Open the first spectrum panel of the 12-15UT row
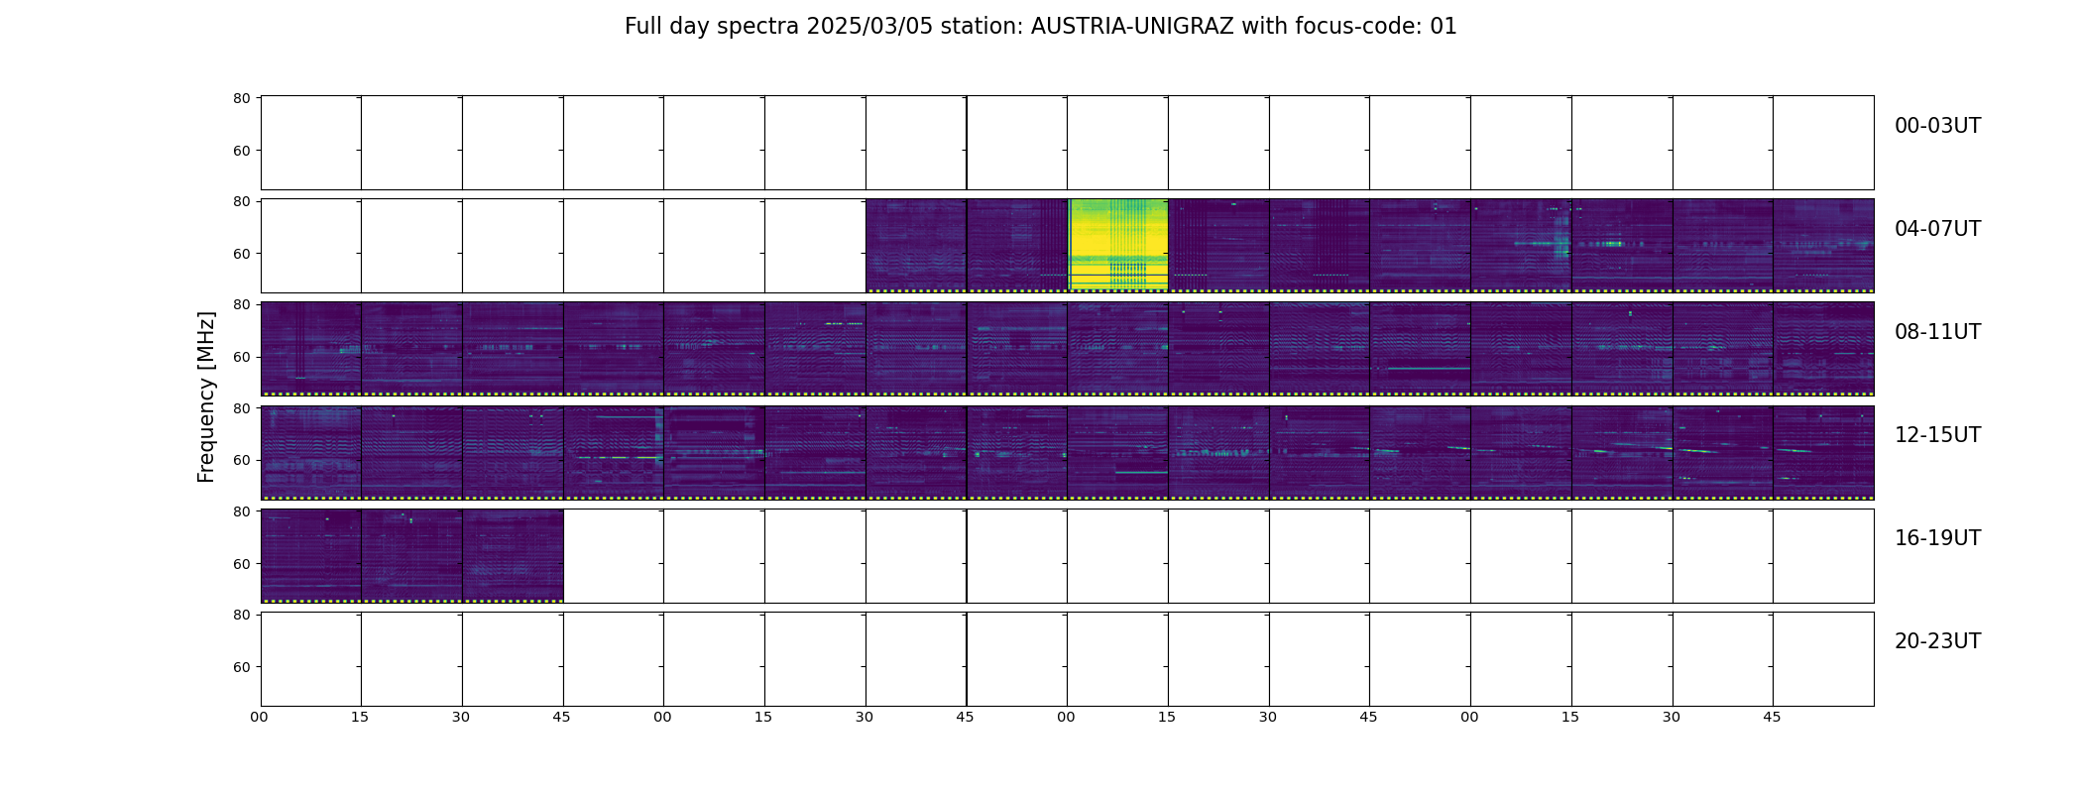 311,452
